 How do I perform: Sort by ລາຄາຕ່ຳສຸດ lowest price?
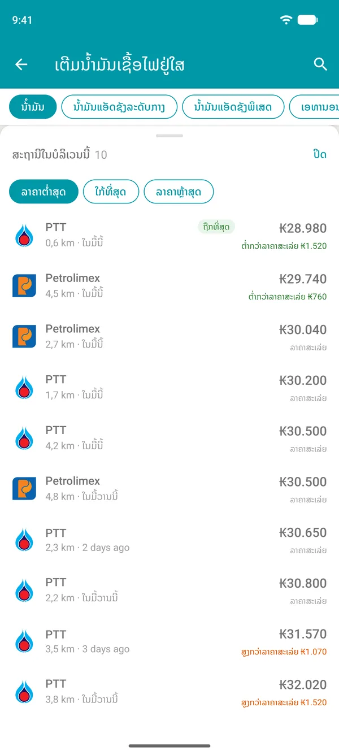point(44,192)
